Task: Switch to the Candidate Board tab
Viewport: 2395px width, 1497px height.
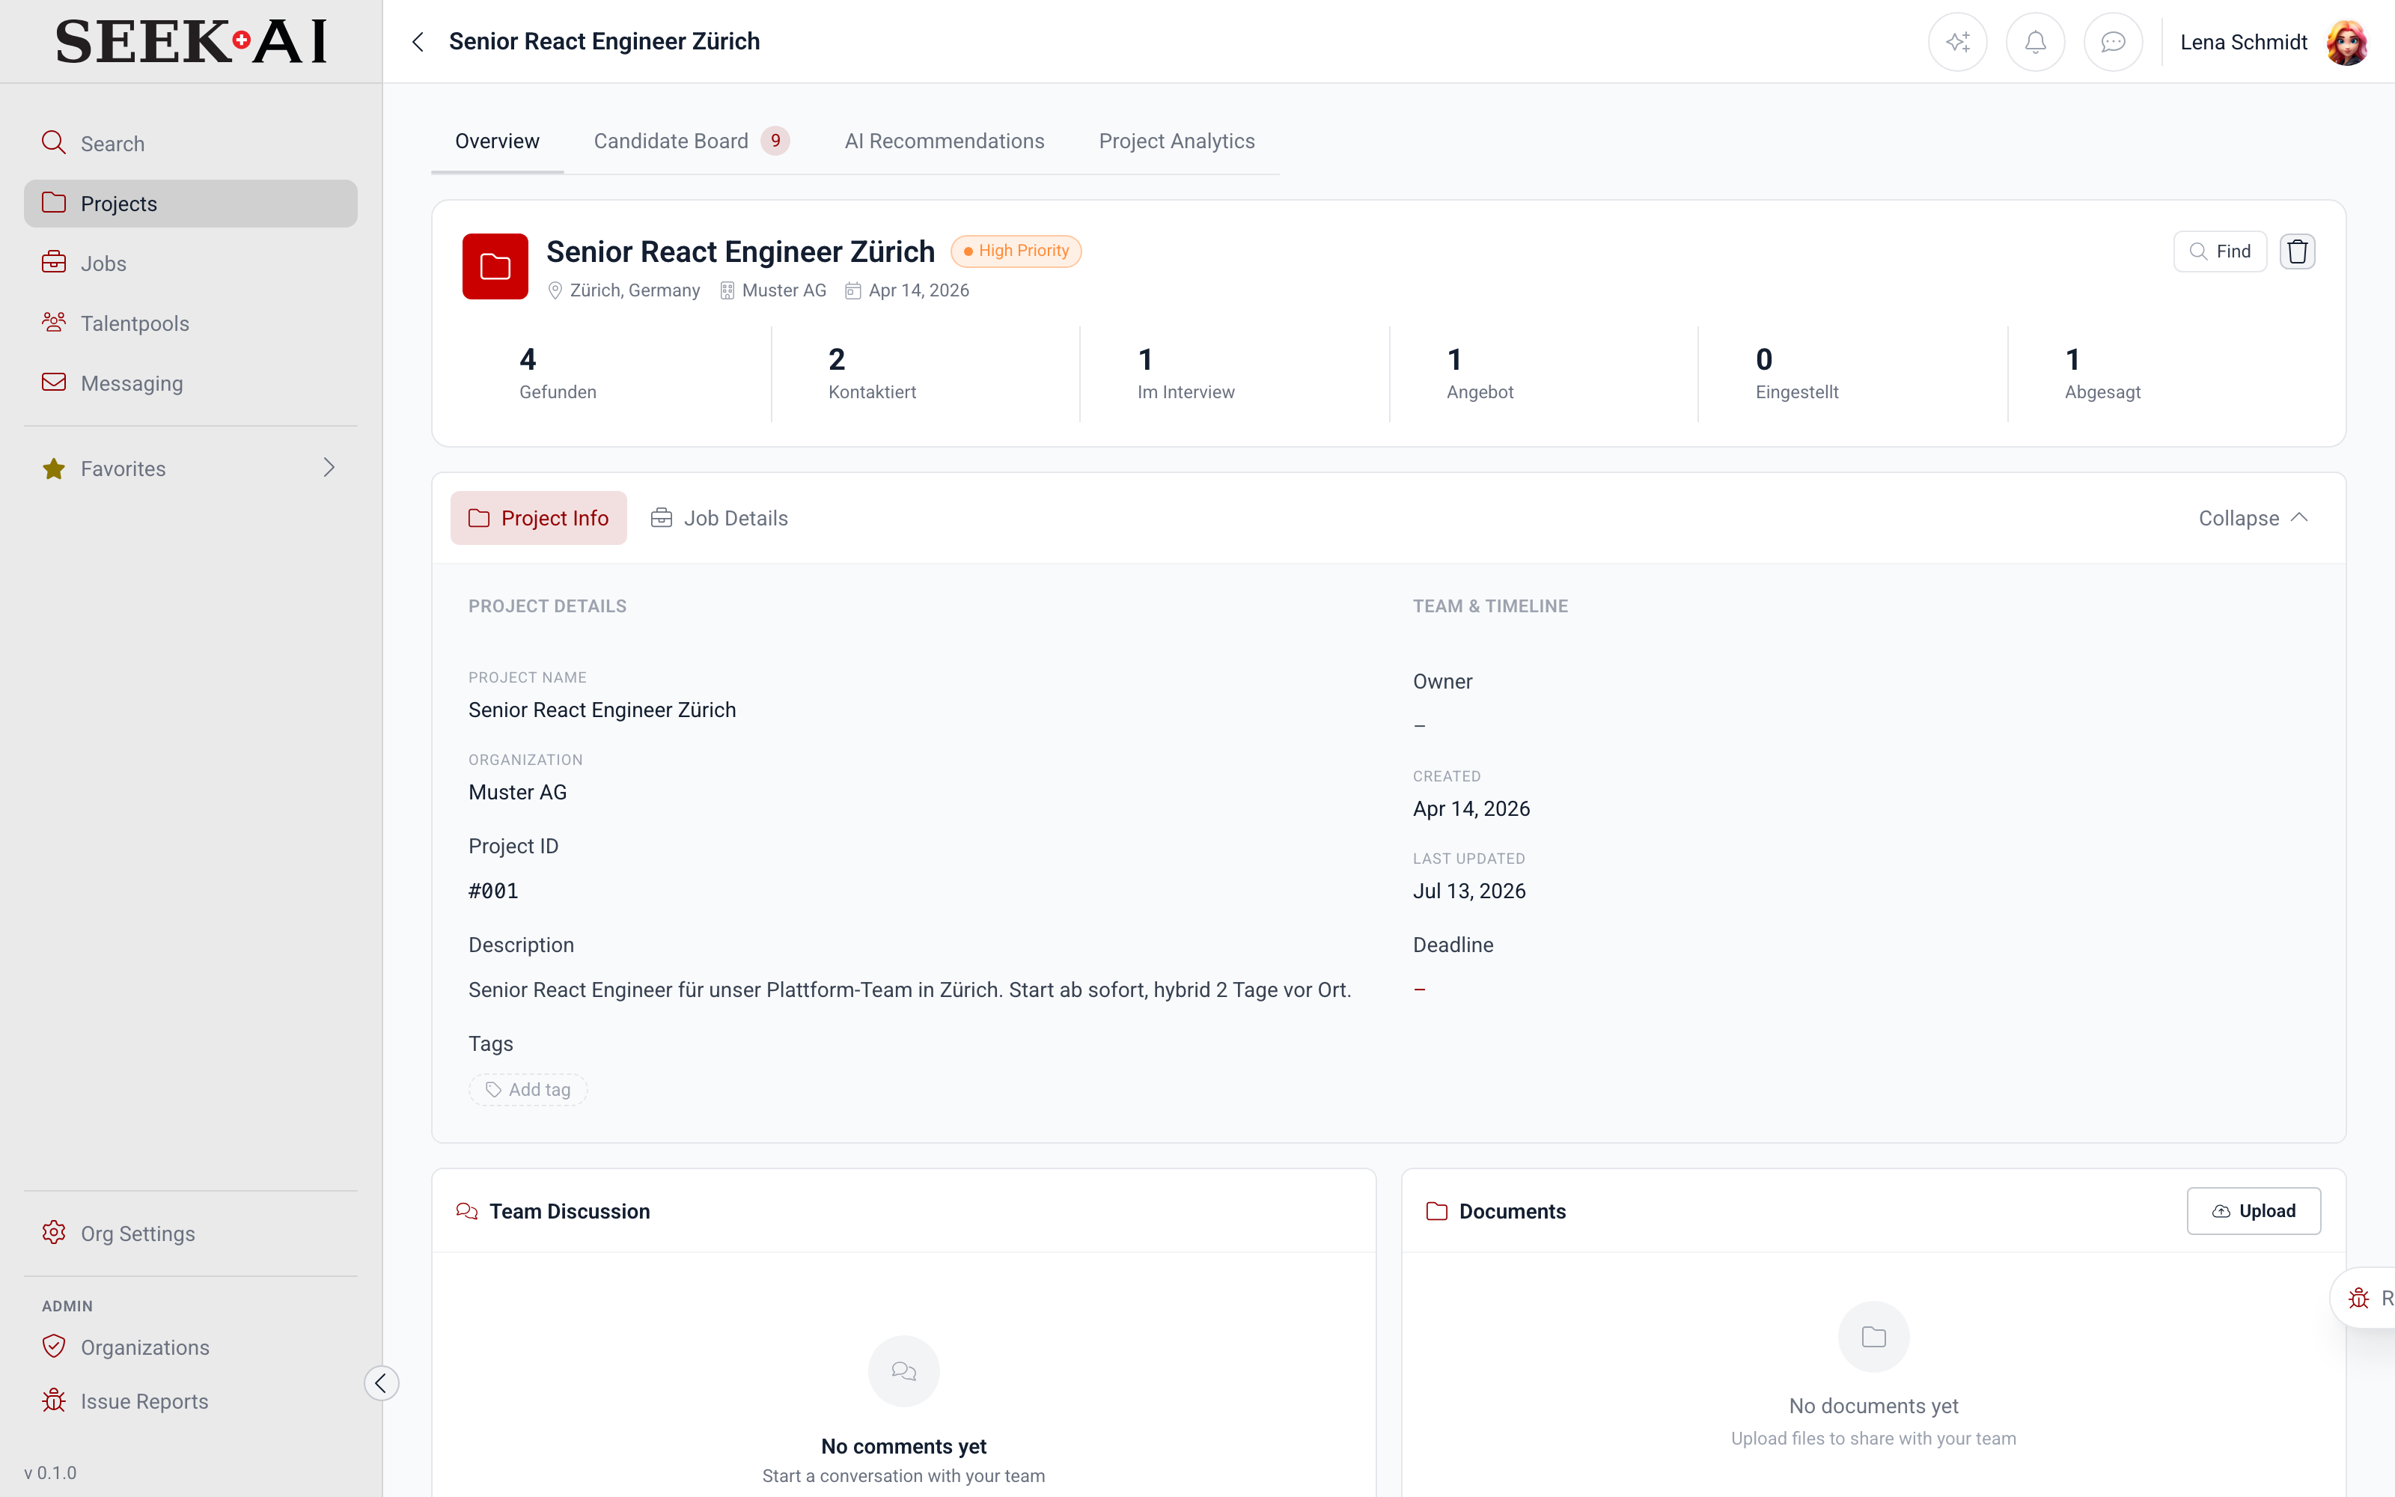Action: tap(691, 141)
